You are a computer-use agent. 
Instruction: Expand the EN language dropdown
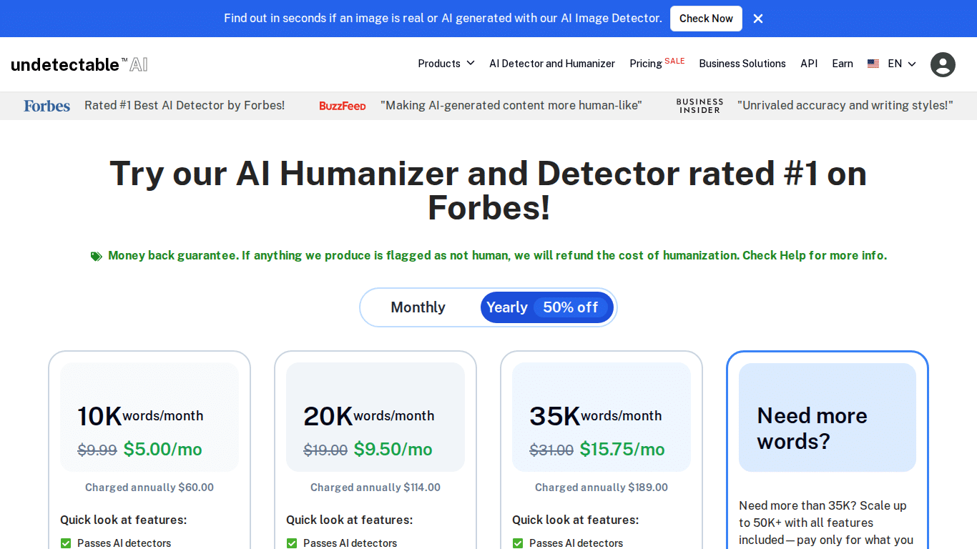tap(902, 64)
